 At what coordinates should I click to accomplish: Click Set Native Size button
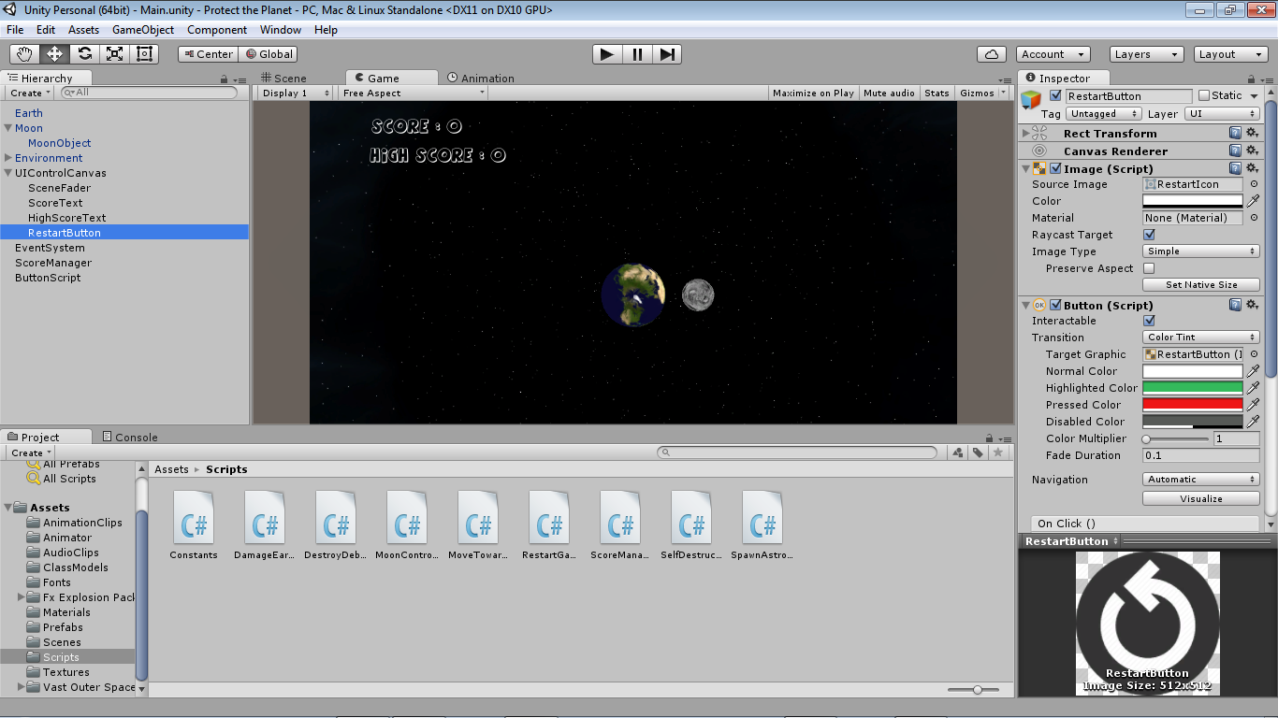(1201, 285)
